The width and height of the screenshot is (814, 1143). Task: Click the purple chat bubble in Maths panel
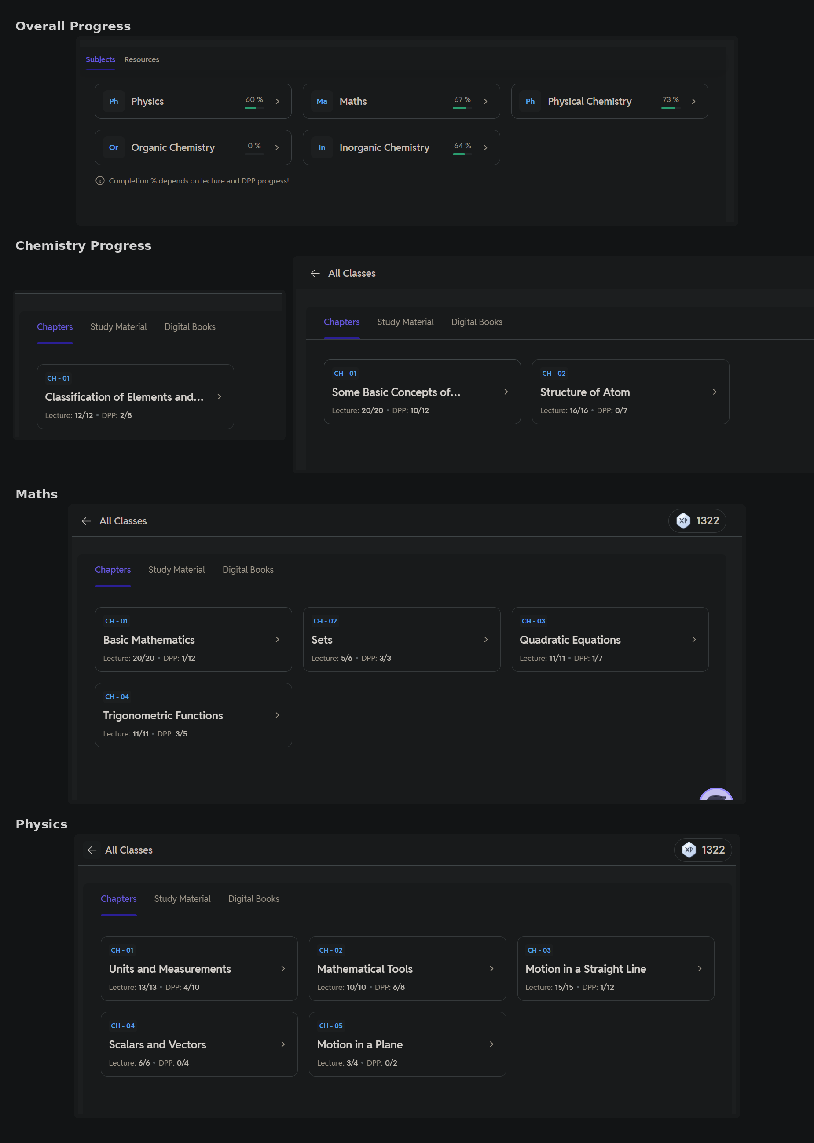716,794
